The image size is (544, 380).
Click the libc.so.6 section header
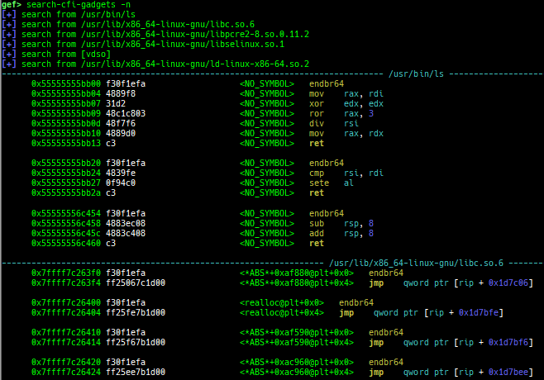coord(416,263)
